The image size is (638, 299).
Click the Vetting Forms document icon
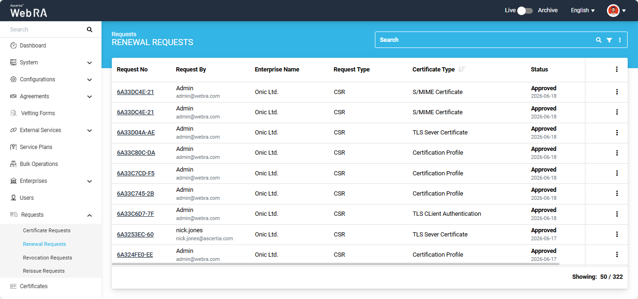(13, 113)
